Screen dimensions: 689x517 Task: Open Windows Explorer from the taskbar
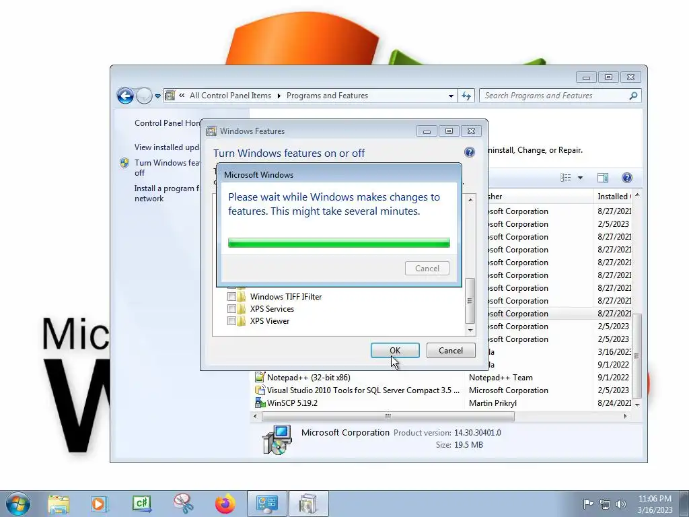(59, 504)
